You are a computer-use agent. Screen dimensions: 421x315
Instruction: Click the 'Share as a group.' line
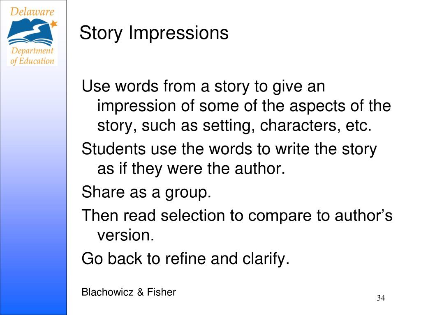click(146, 192)
